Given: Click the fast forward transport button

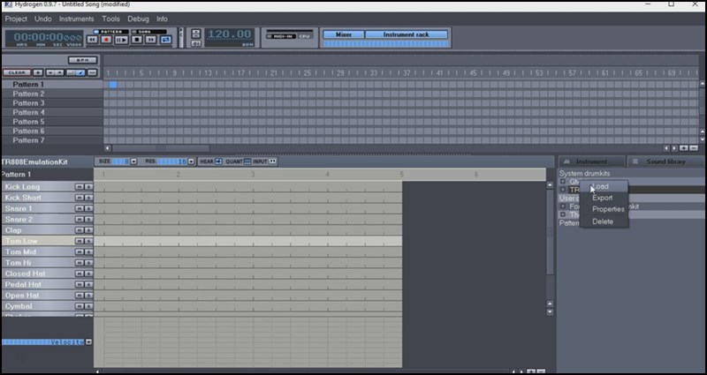Looking at the screenshot, I should (151, 40).
